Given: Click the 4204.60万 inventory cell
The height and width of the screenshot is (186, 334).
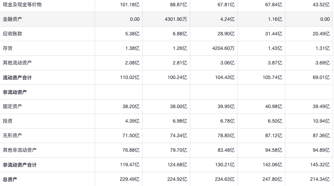Looking at the screenshot, I should [223, 48].
